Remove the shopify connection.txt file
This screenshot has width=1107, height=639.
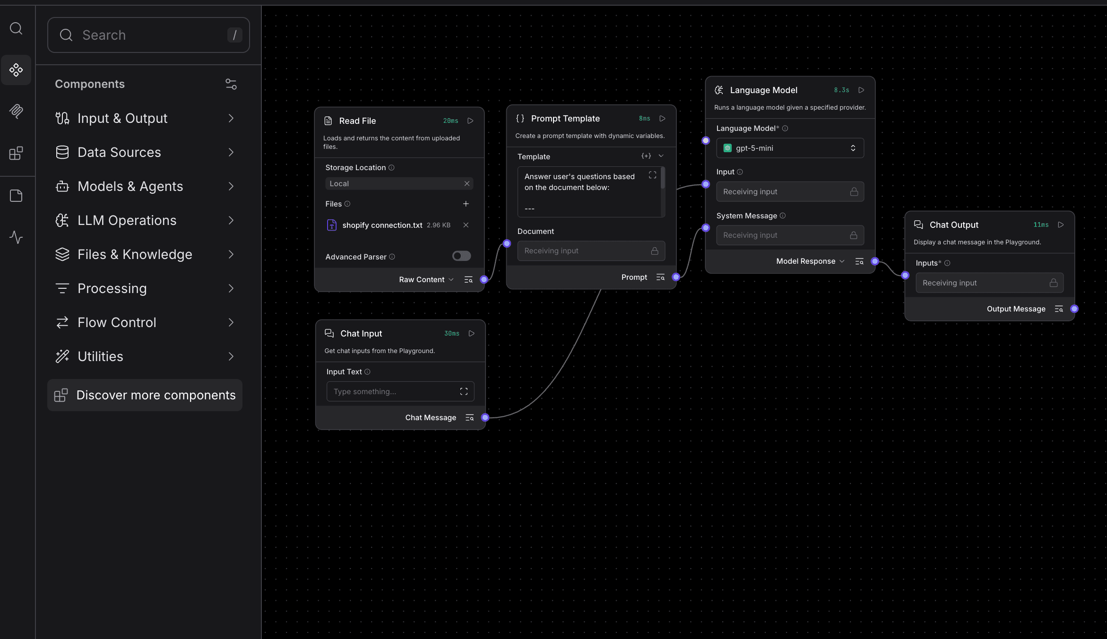tap(466, 225)
